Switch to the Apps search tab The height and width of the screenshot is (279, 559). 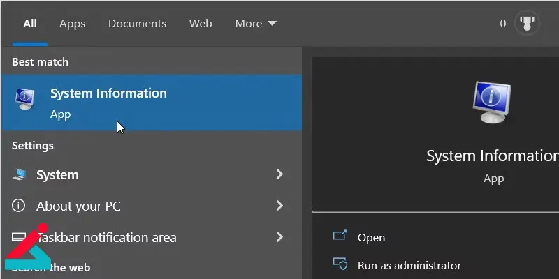click(73, 24)
